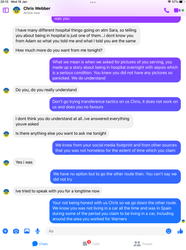Screen dimensions: 186x250
Task: Open the plus more-actions menu
Action: (x=5, y=231)
